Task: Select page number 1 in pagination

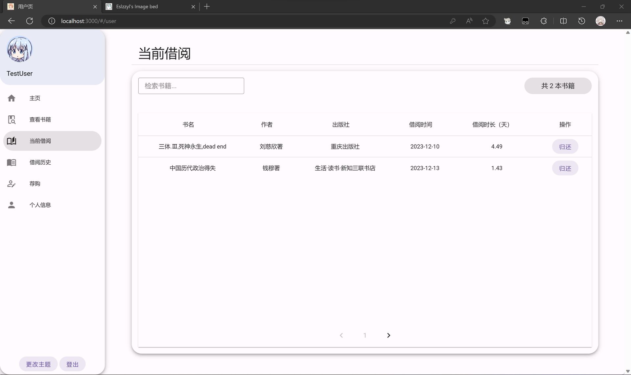Action: point(365,335)
